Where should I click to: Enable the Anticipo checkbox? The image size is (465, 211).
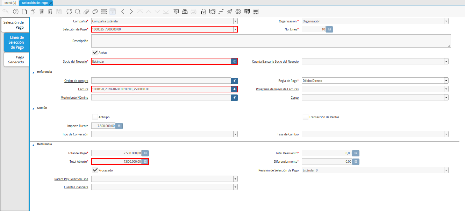click(x=95, y=117)
